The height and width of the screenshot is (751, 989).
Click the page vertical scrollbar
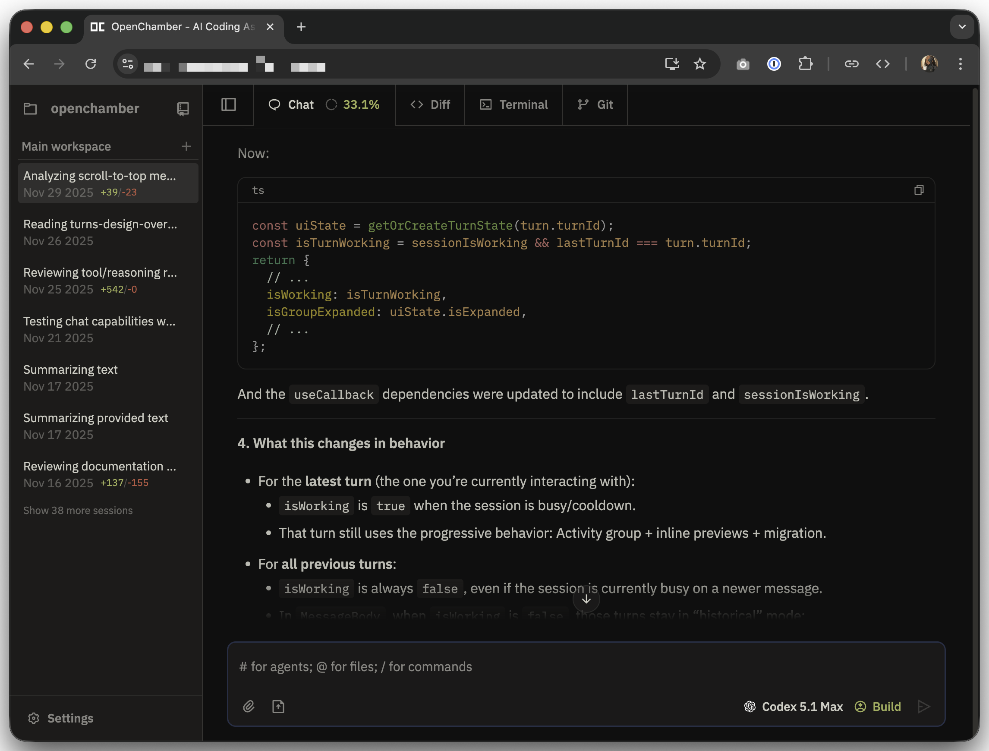975,411
